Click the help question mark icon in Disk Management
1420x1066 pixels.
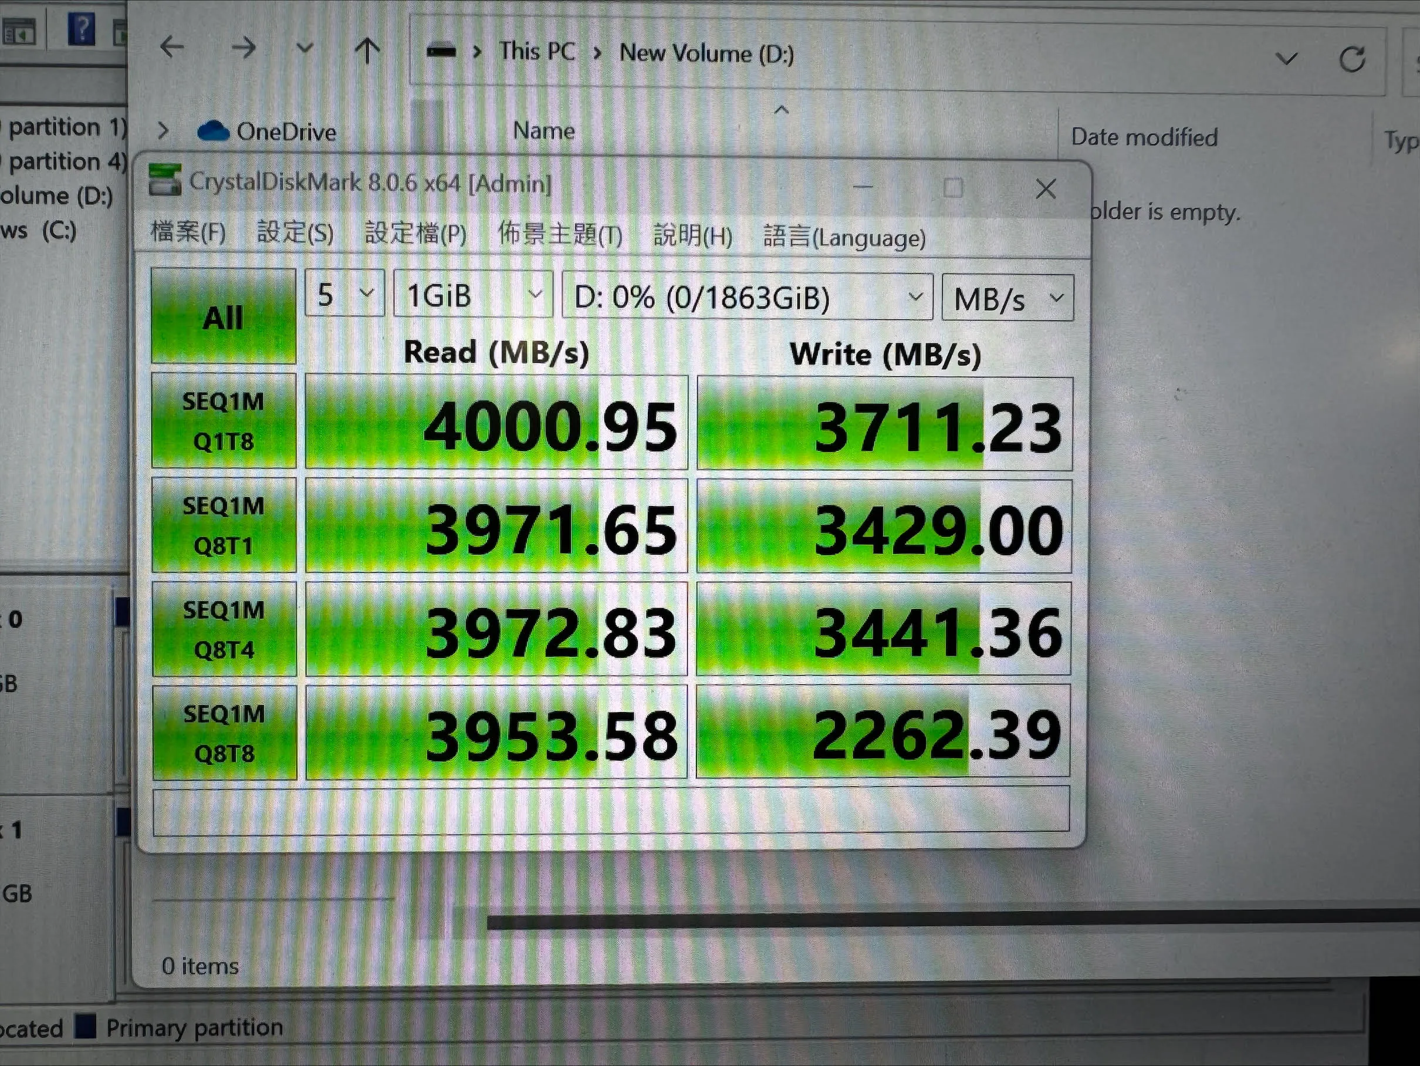[82, 29]
